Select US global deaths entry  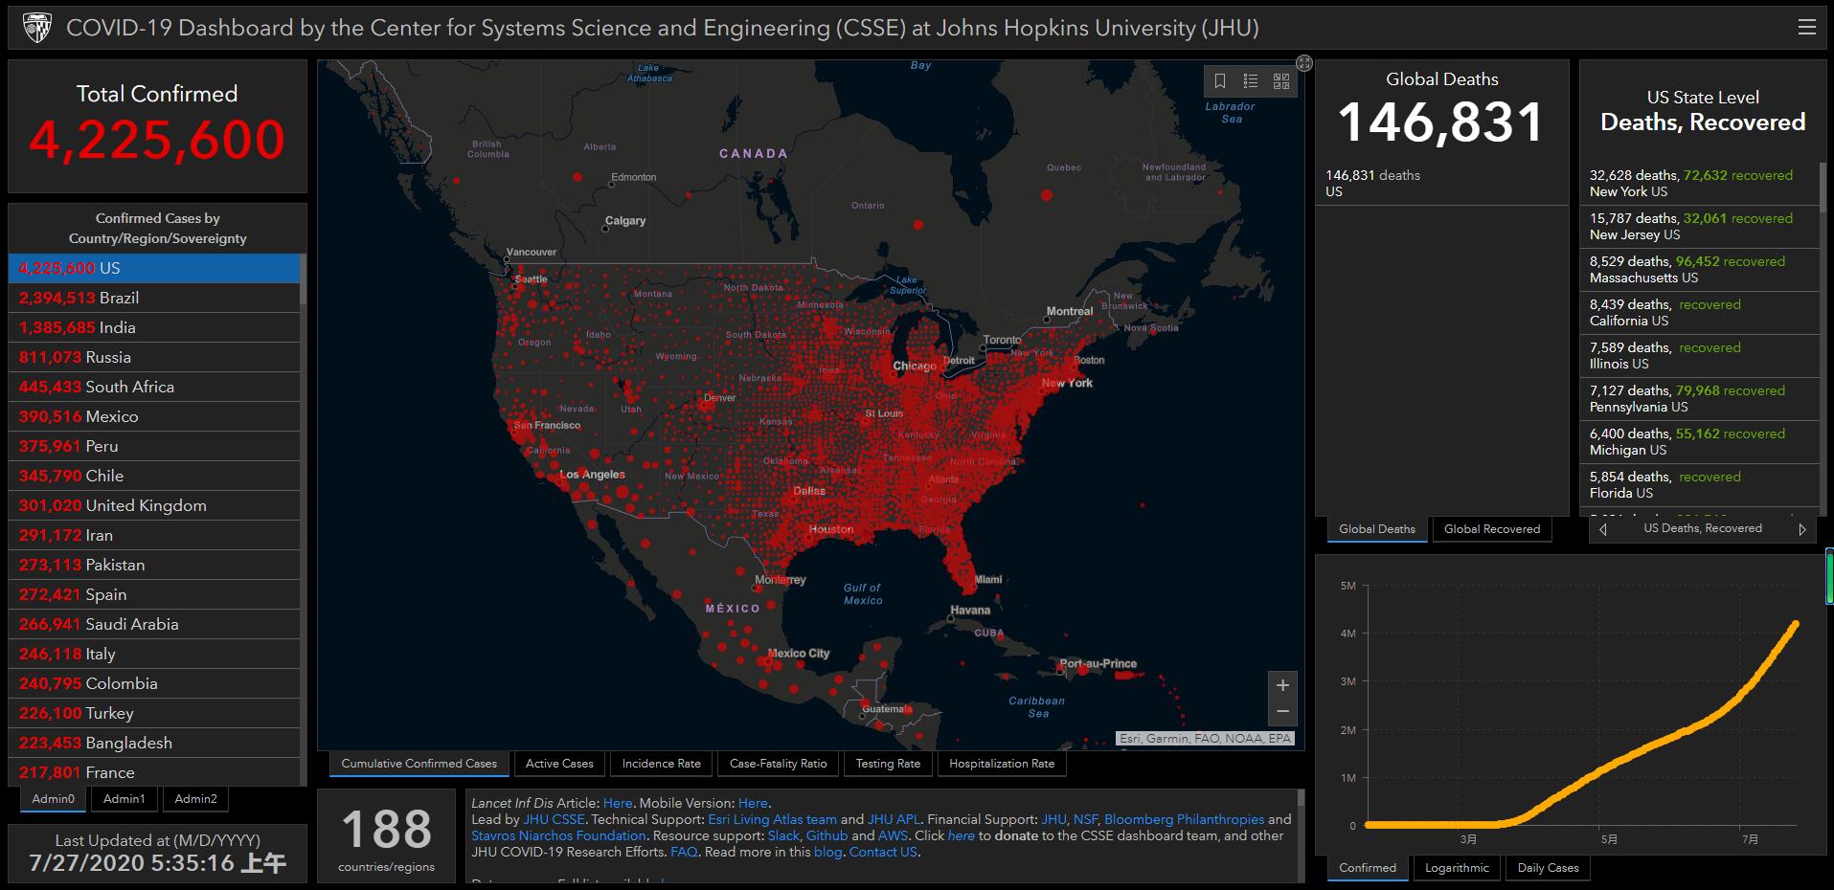point(1442,183)
